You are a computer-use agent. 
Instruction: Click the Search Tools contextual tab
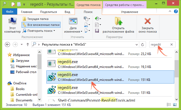(88, 5)
